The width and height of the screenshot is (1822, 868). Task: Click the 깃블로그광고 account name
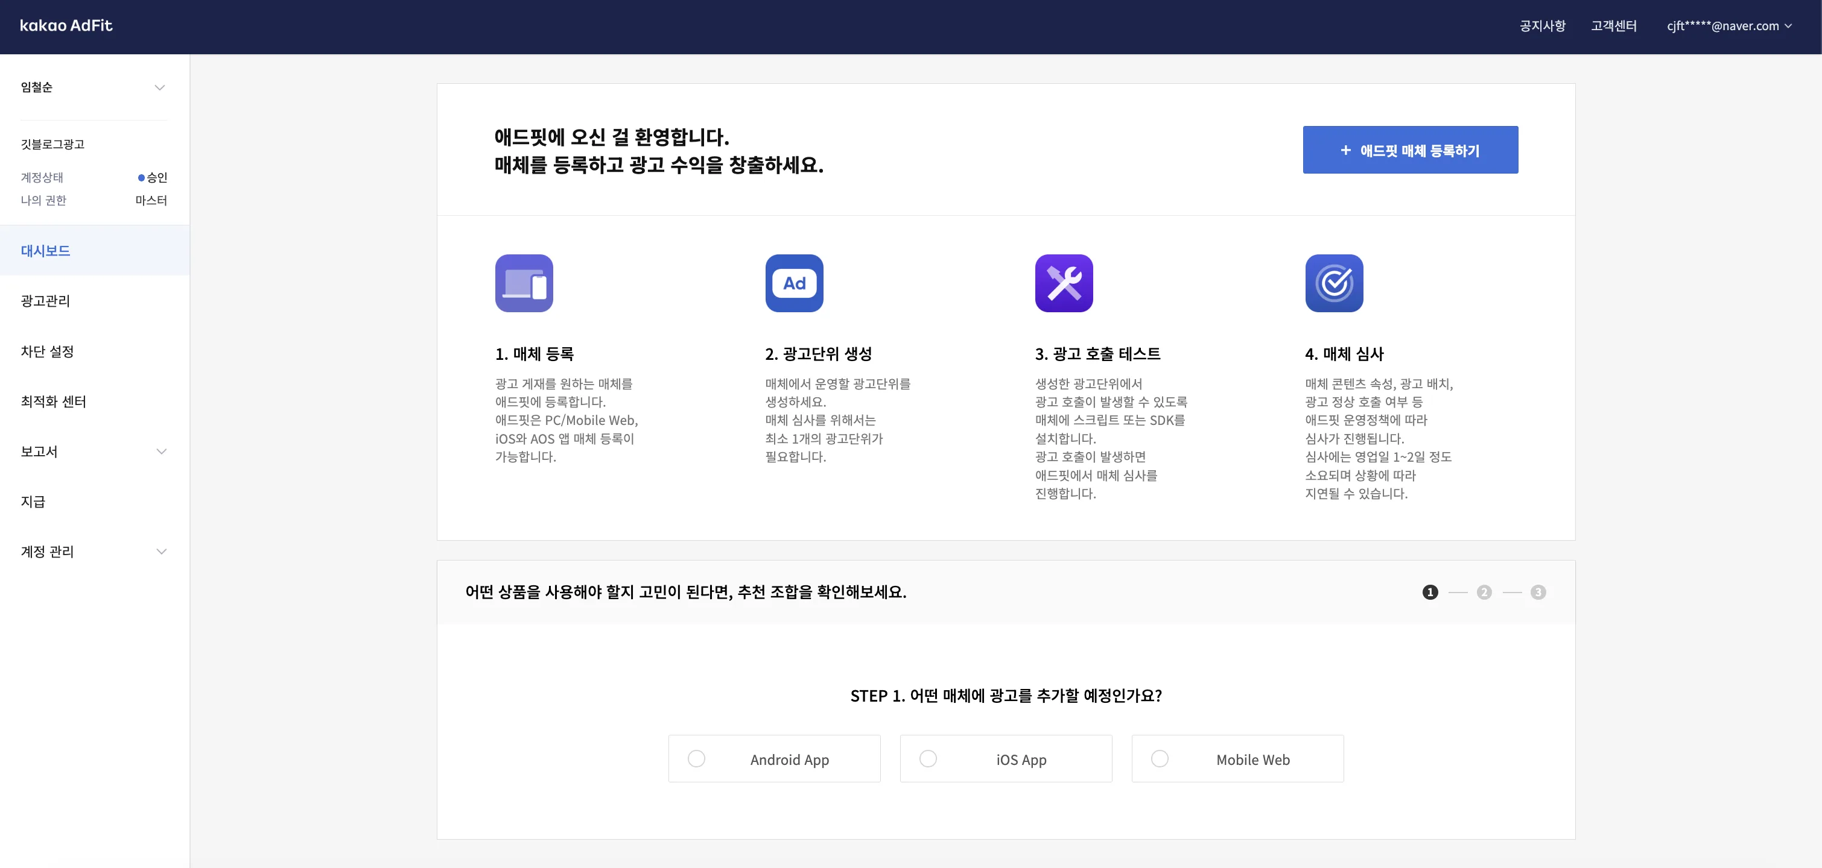click(52, 143)
